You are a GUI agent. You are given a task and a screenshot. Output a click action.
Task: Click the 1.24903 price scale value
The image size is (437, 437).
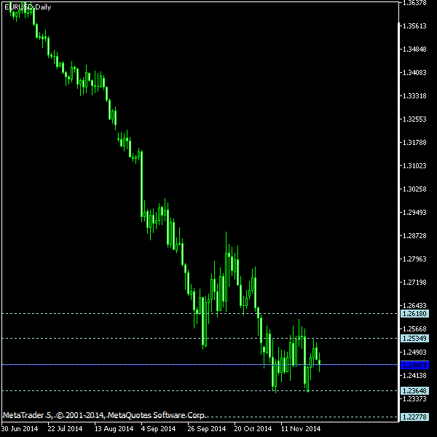point(414,353)
